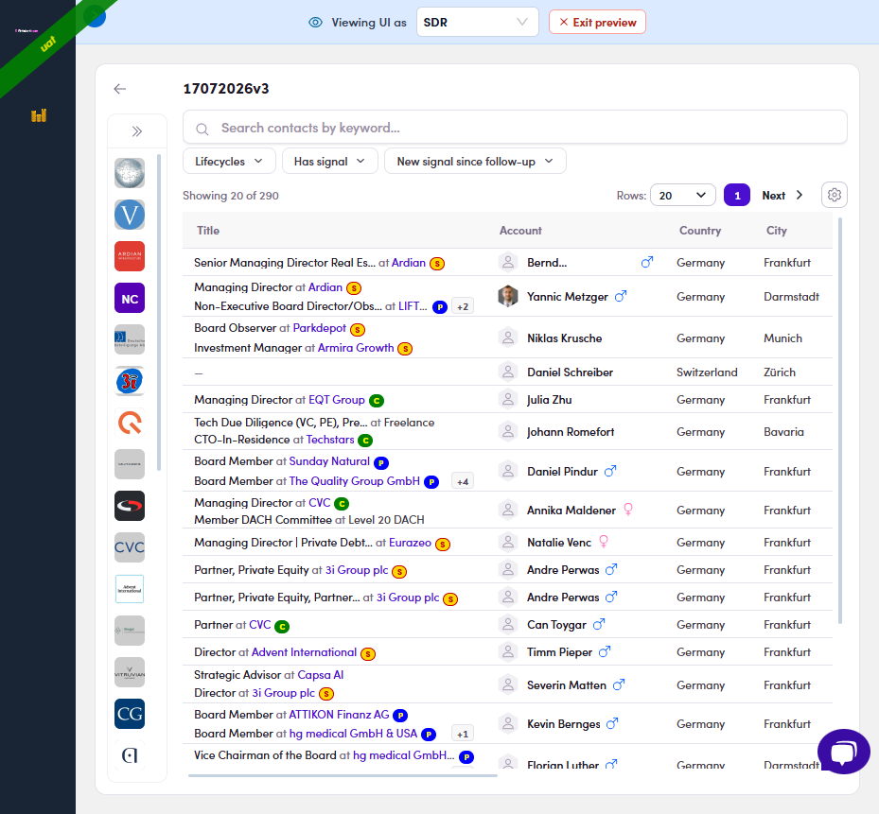Go to the Next page
The image size is (879, 814).
tap(782, 196)
